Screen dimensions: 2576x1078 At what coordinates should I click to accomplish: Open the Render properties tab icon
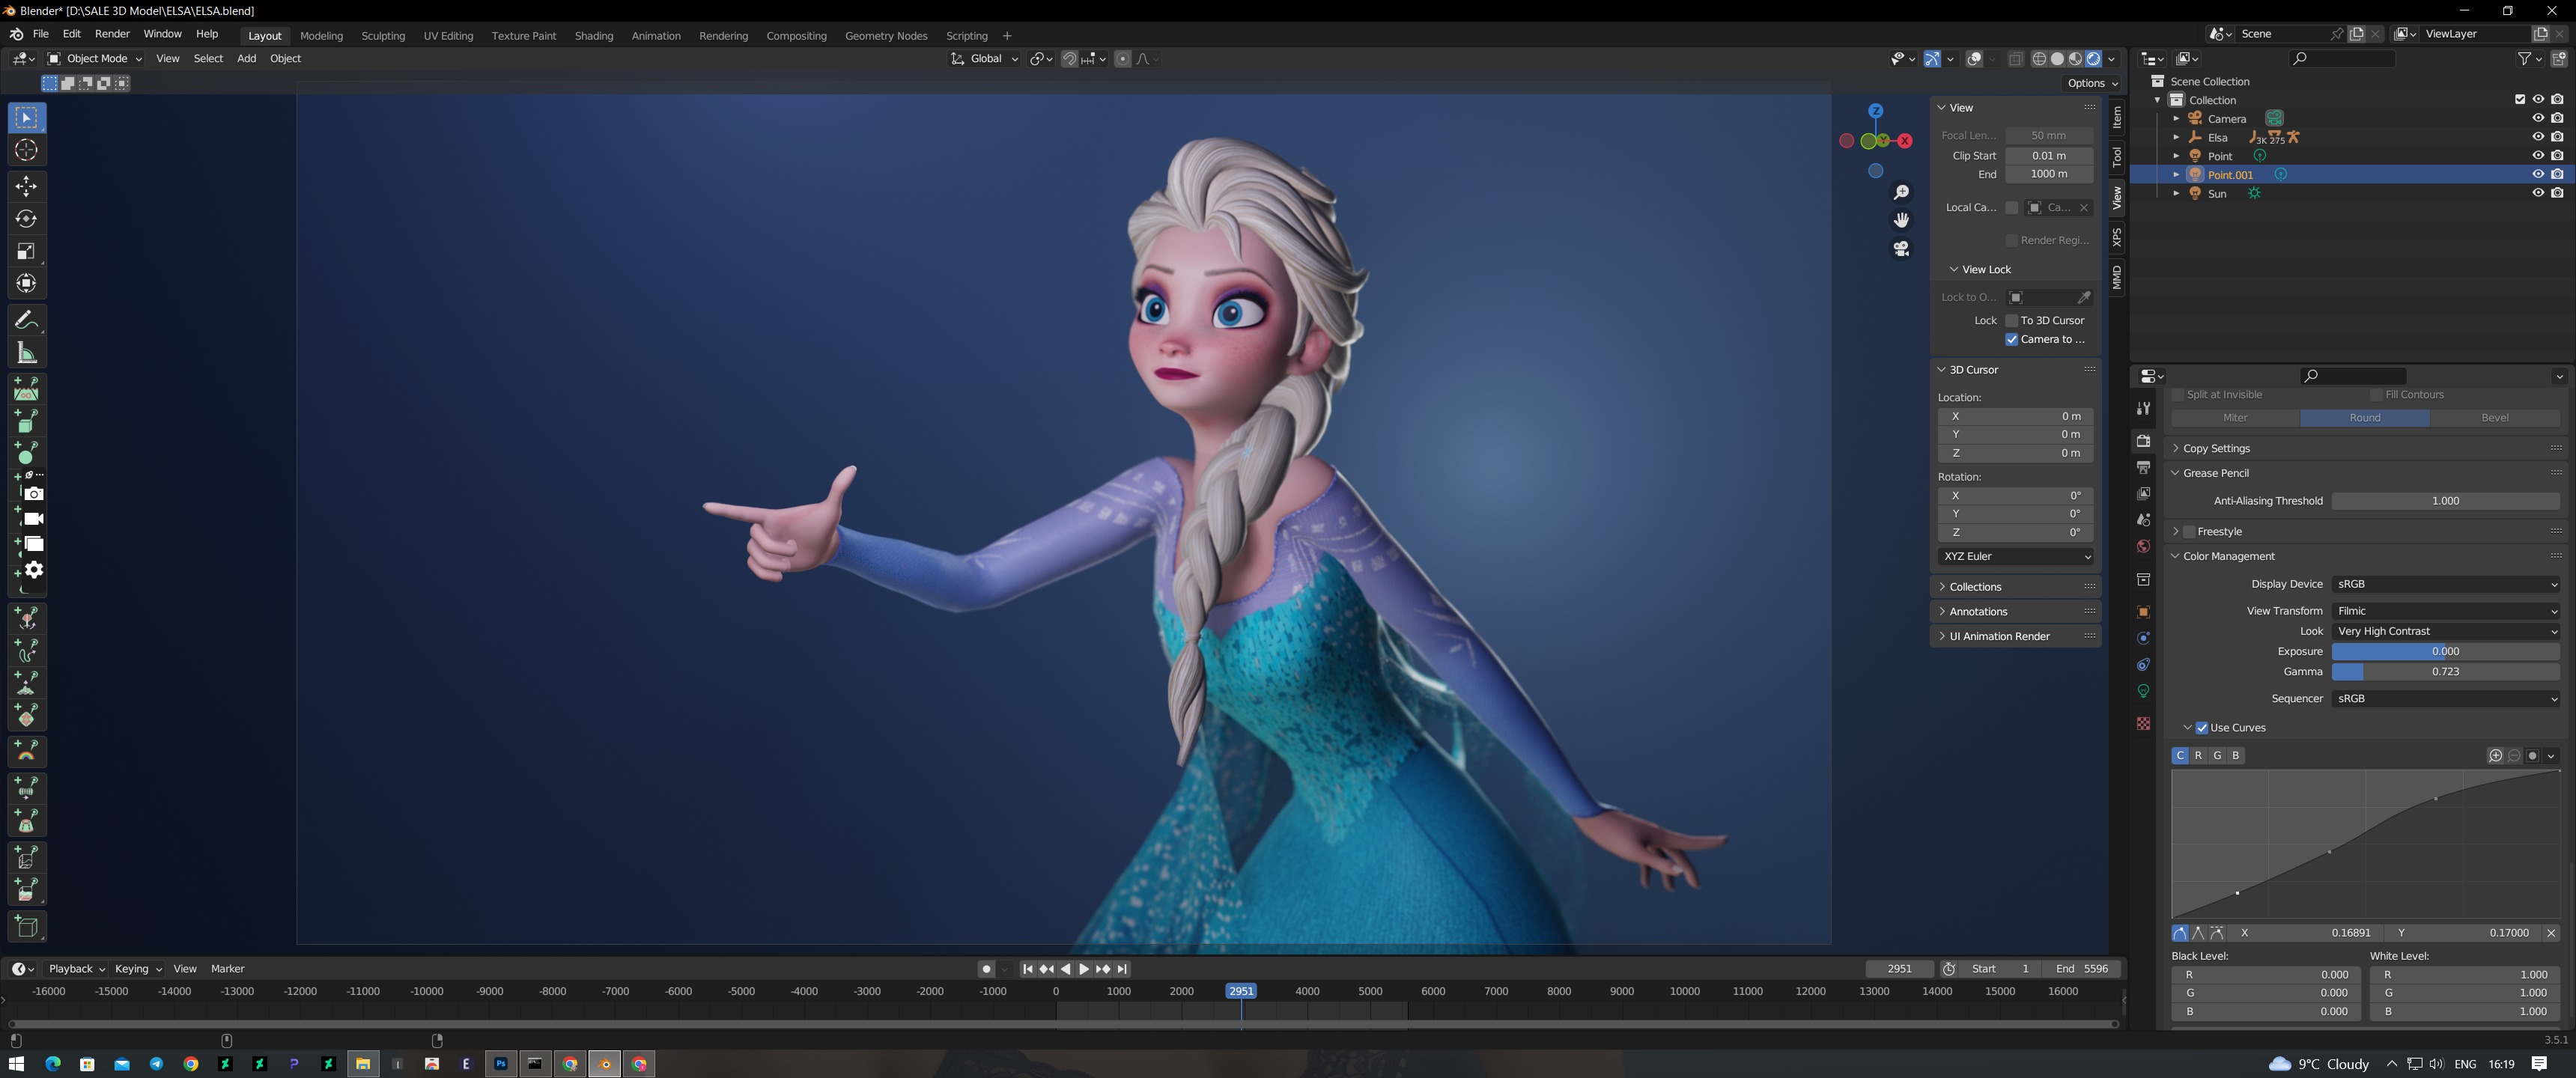click(2143, 441)
